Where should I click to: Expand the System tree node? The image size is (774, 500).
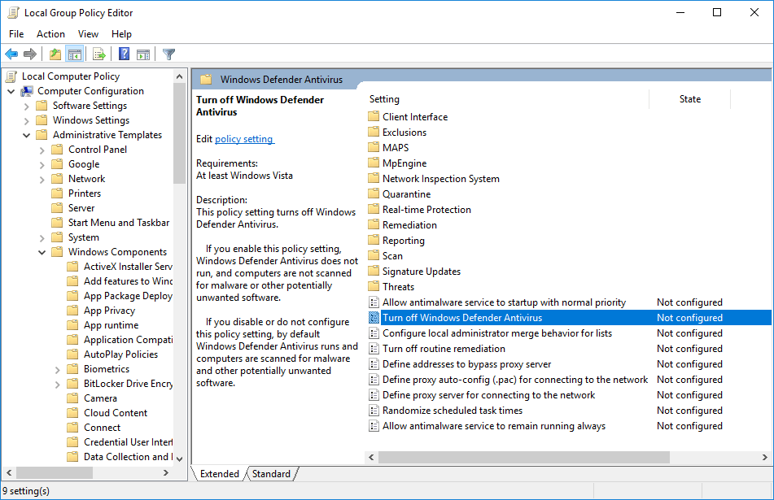click(42, 237)
